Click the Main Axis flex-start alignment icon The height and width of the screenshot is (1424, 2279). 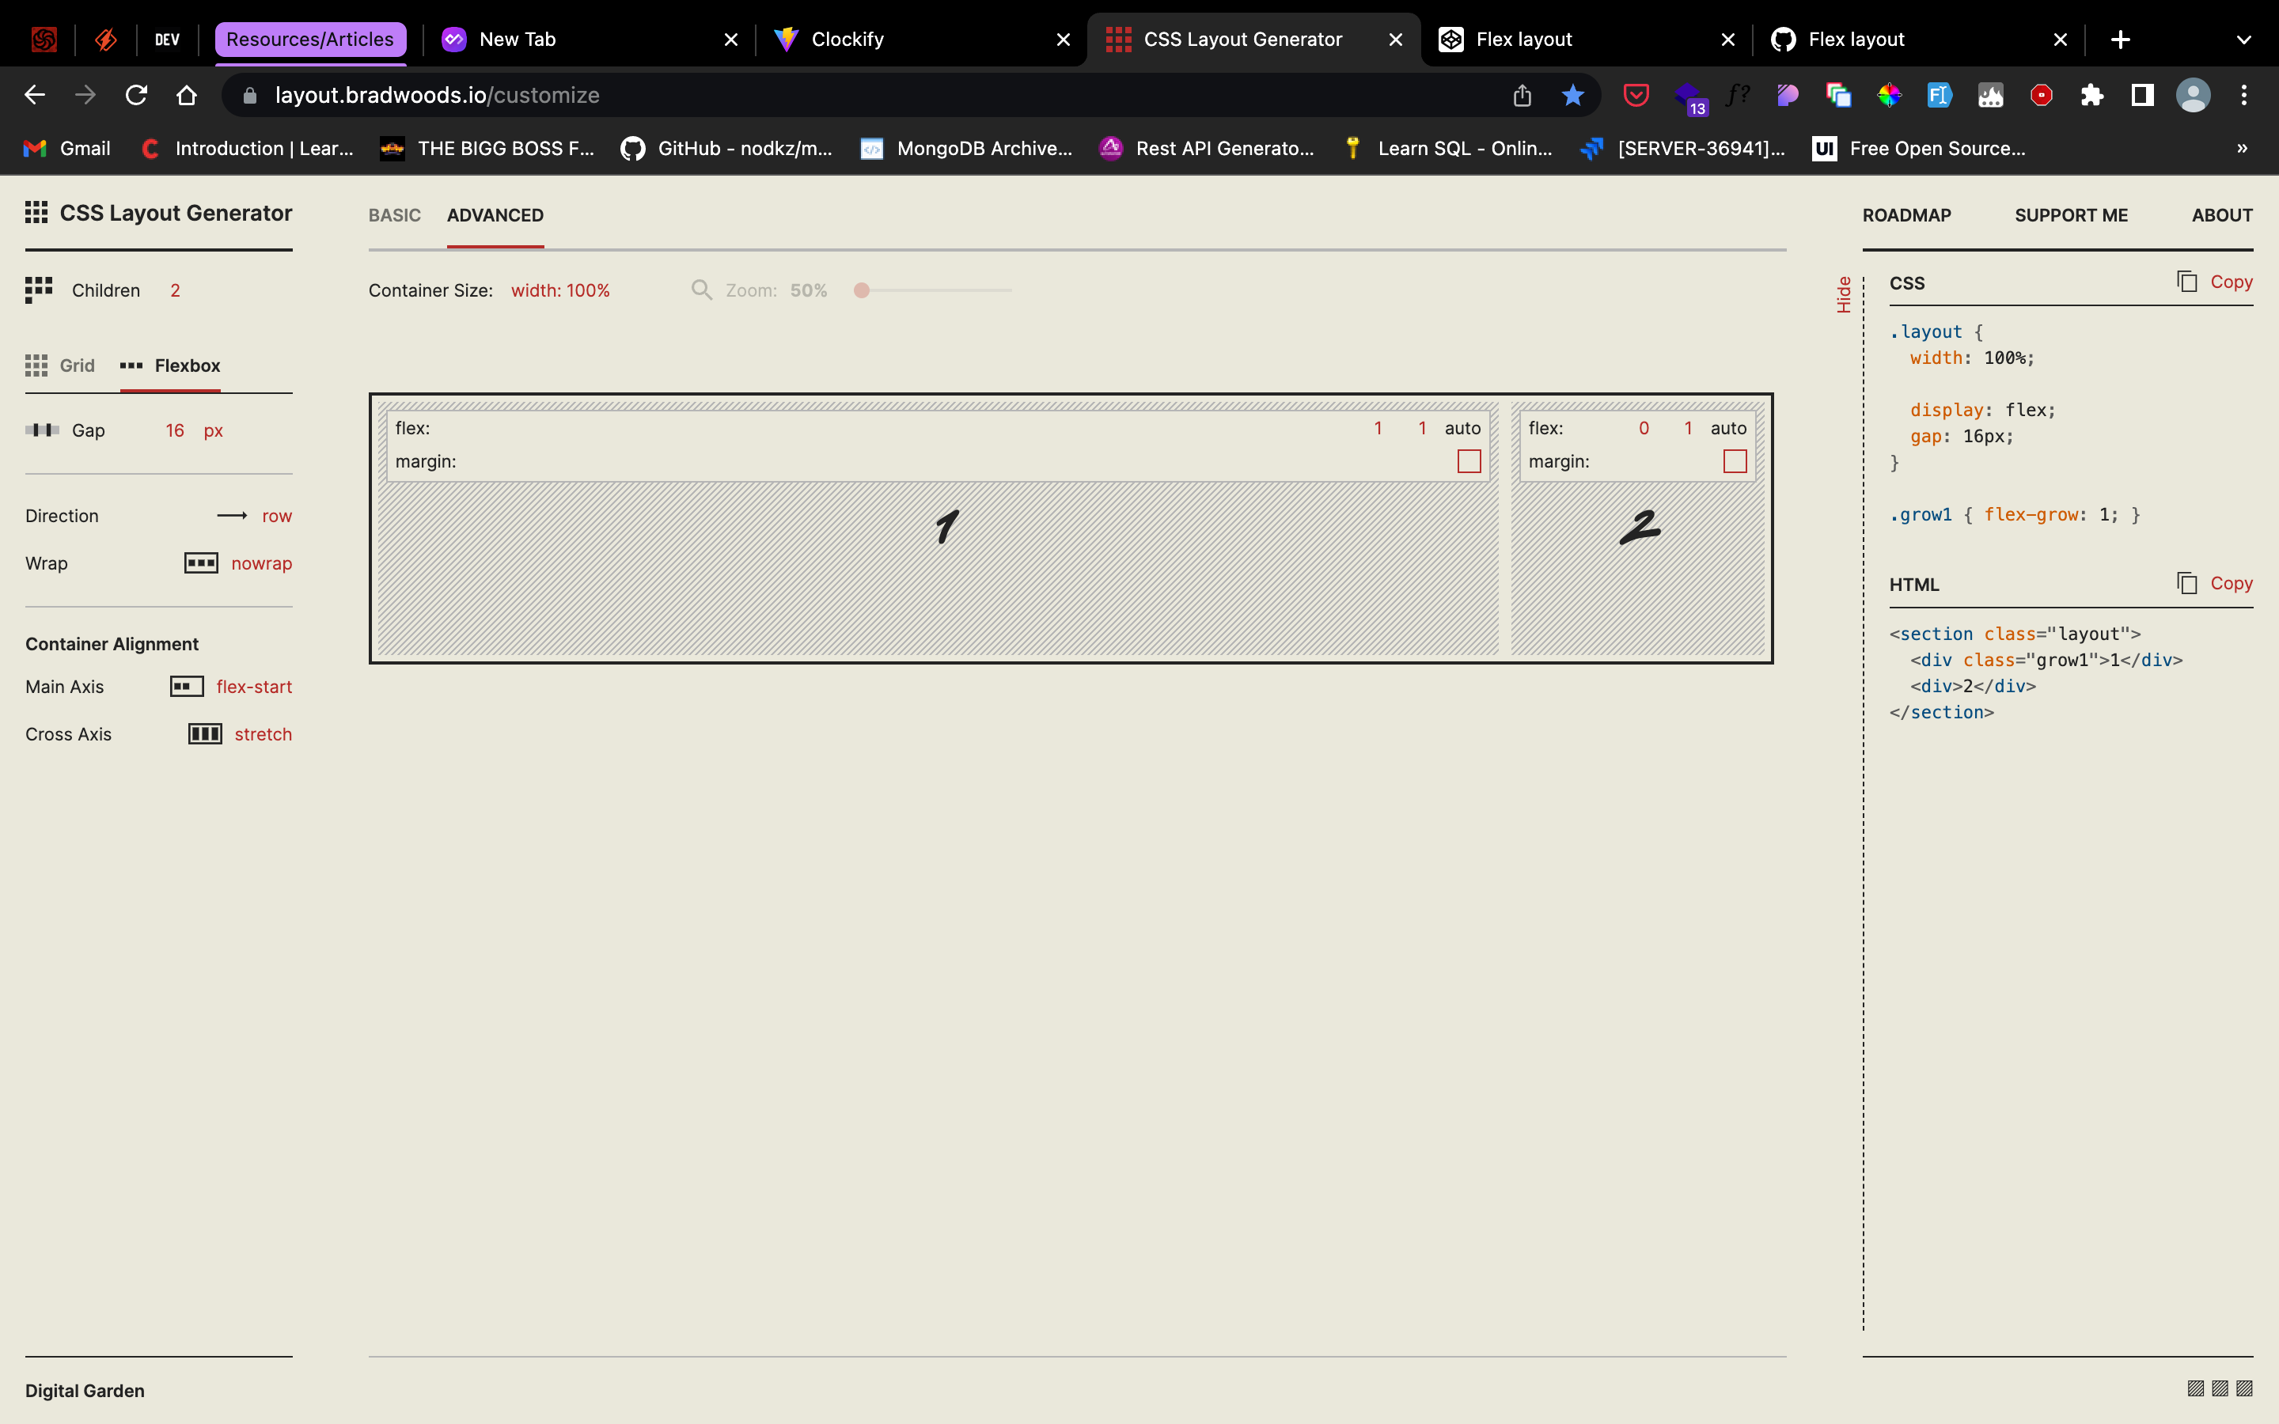pos(185,687)
